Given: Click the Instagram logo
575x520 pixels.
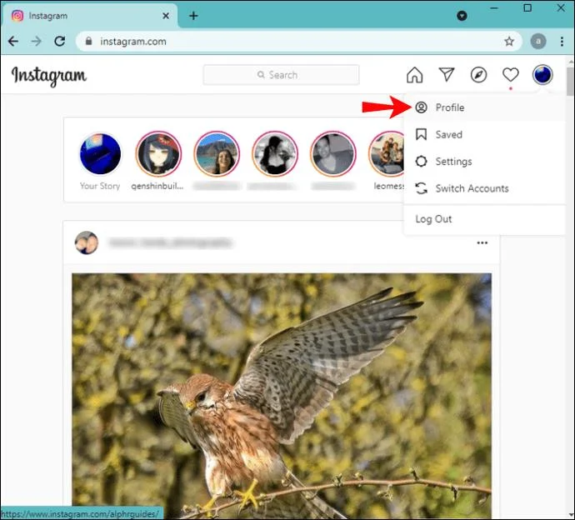Looking at the screenshot, I should pyautogui.click(x=49, y=76).
